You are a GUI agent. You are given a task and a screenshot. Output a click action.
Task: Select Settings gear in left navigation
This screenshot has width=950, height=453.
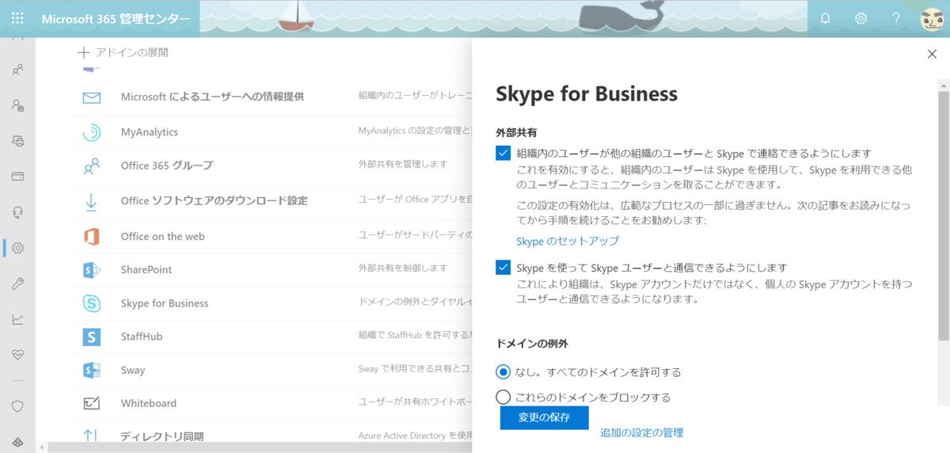[17, 248]
